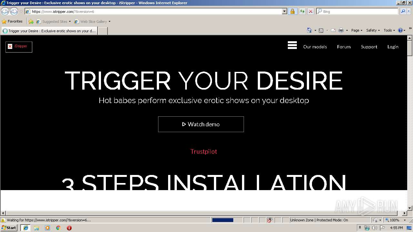413x232 pixels.
Task: Click the browser Forward arrow button
Action: click(14, 12)
